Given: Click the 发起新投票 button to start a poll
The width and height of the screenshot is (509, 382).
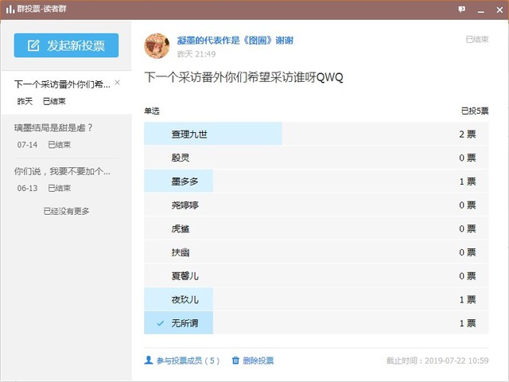Looking at the screenshot, I should point(66,45).
